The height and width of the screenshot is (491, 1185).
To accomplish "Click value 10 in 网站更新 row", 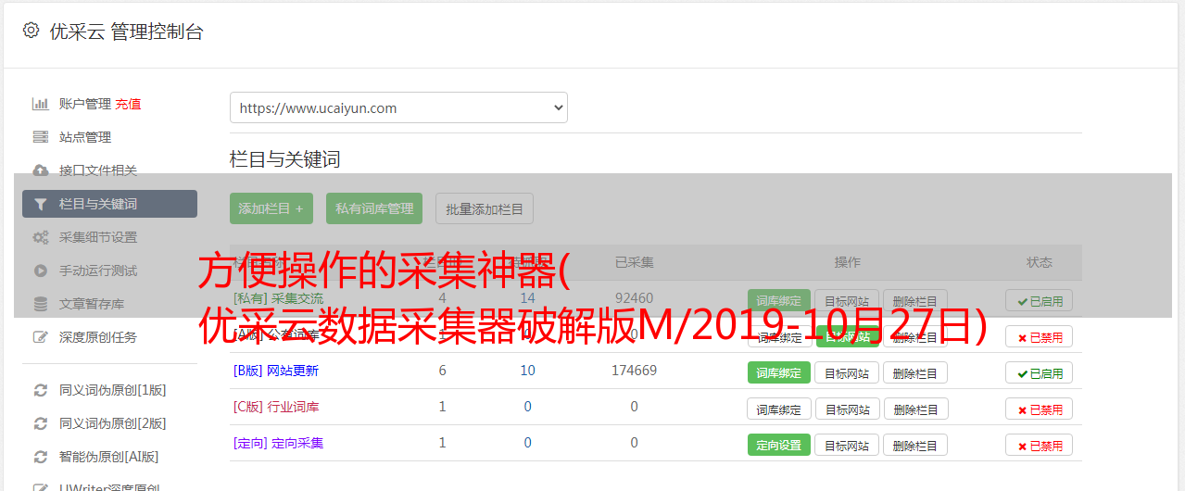I will click(528, 371).
